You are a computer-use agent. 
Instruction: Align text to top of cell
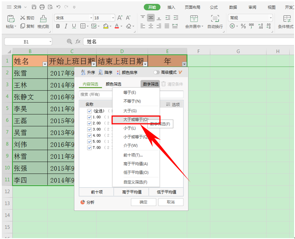pos(143,18)
